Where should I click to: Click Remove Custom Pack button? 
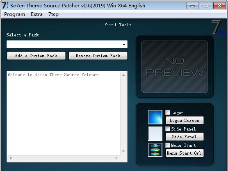98,56
